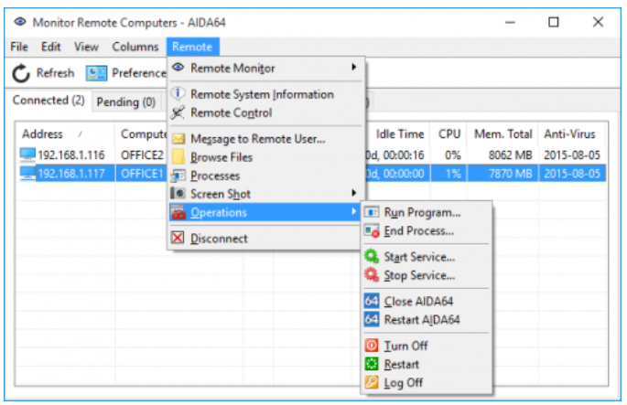Expand the Remote Monitor submenu arrow
The height and width of the screenshot is (405, 627).
(x=354, y=67)
